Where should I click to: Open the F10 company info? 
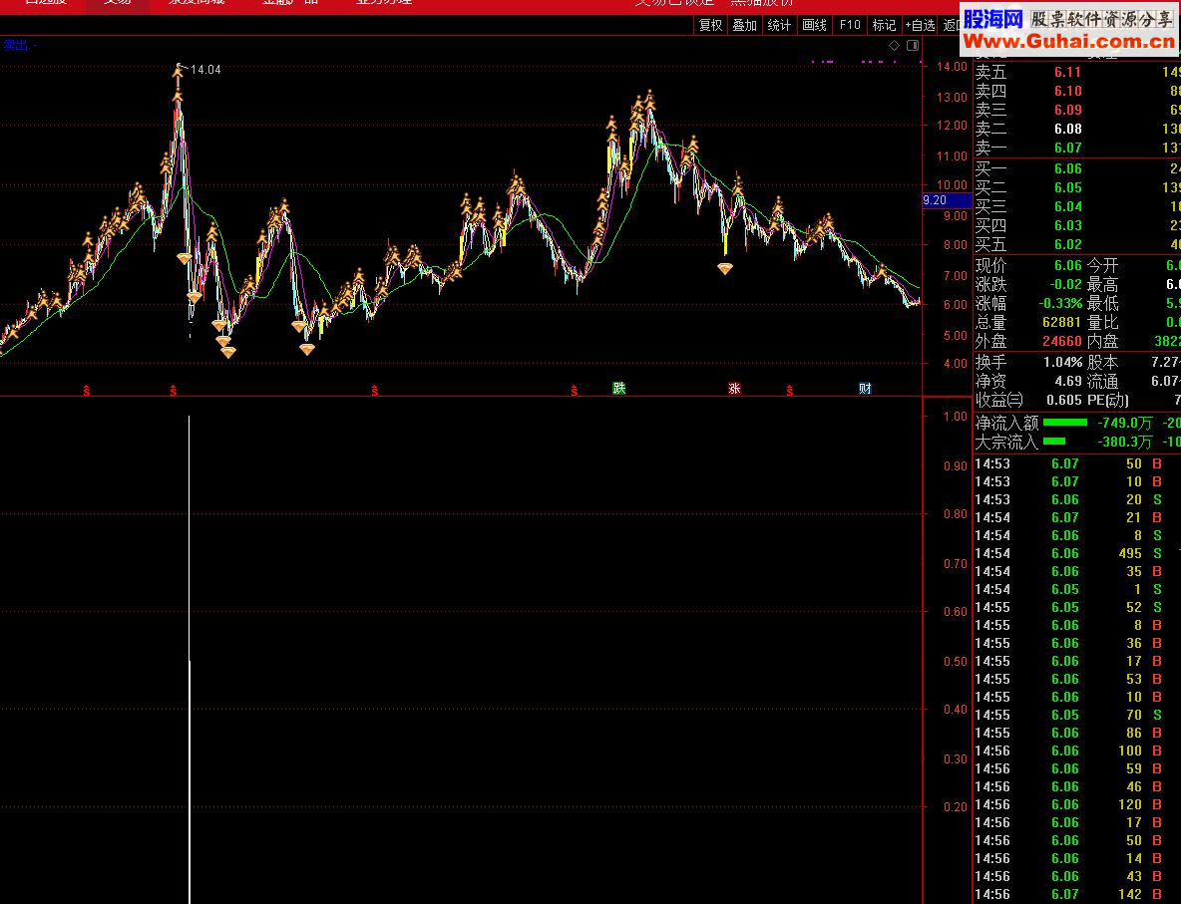coord(850,26)
